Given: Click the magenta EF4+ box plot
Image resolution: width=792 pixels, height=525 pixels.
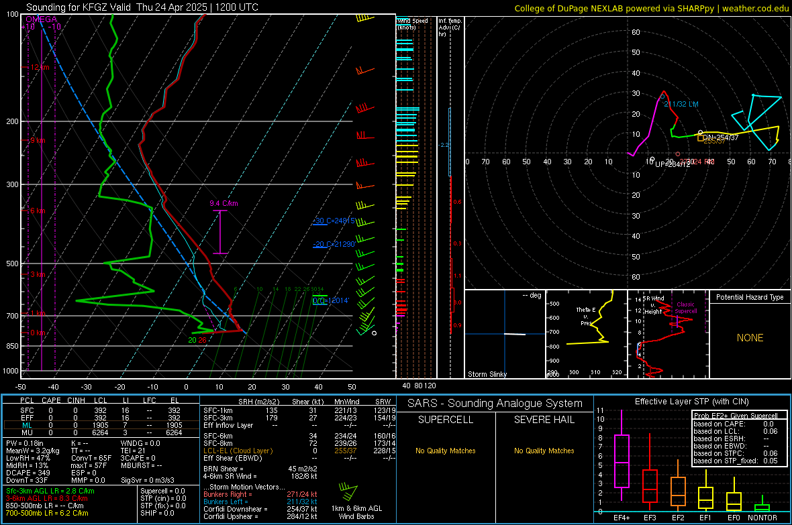Looking at the screenshot, I should click(x=622, y=455).
